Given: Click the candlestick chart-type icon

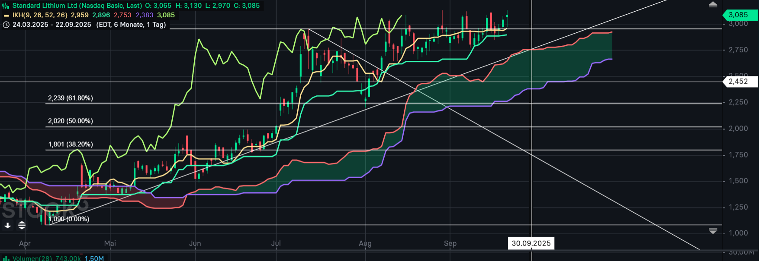Looking at the screenshot, I should point(6,6).
